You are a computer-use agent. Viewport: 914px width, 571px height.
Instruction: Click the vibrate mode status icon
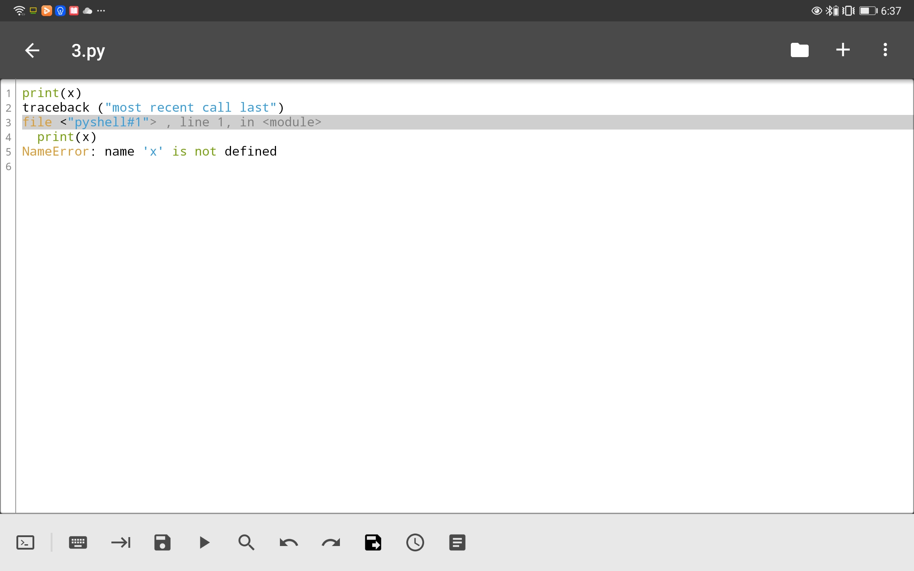(848, 11)
